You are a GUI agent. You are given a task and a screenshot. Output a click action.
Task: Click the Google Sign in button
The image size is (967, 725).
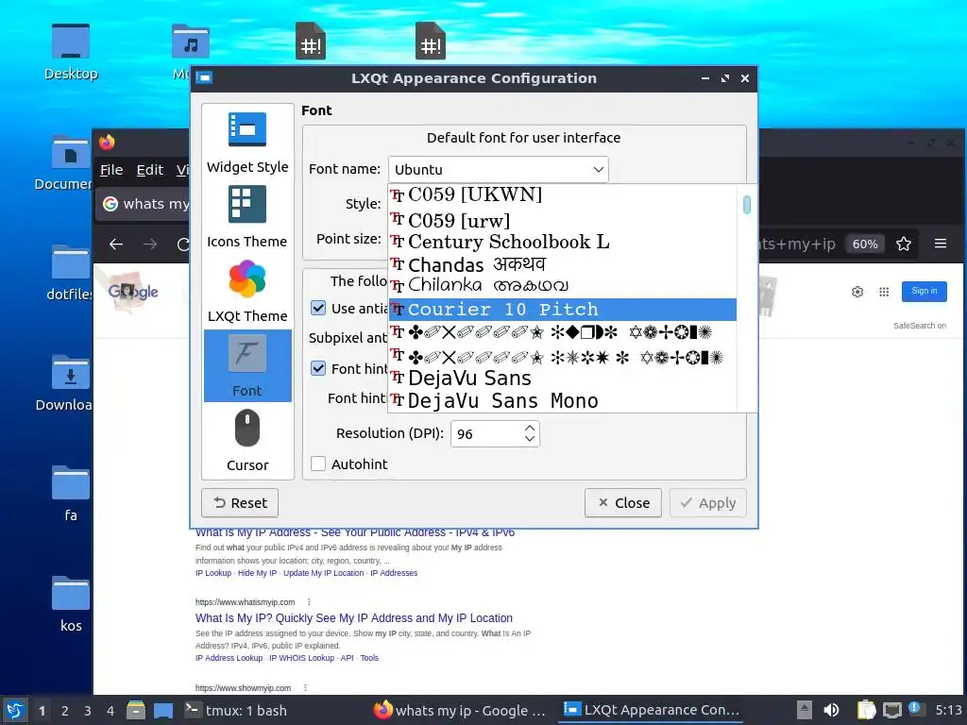tap(924, 291)
